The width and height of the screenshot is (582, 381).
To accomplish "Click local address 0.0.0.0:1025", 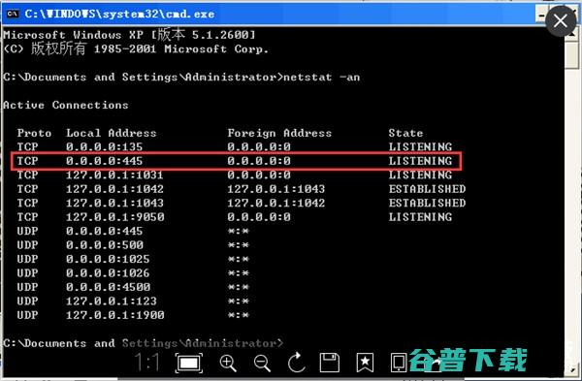I will coord(108,259).
